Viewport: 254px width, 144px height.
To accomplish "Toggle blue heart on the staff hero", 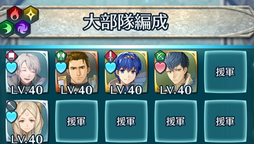I will point(12,117).
